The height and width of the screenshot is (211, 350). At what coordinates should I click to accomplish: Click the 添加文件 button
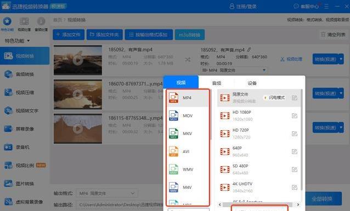tap(69, 34)
